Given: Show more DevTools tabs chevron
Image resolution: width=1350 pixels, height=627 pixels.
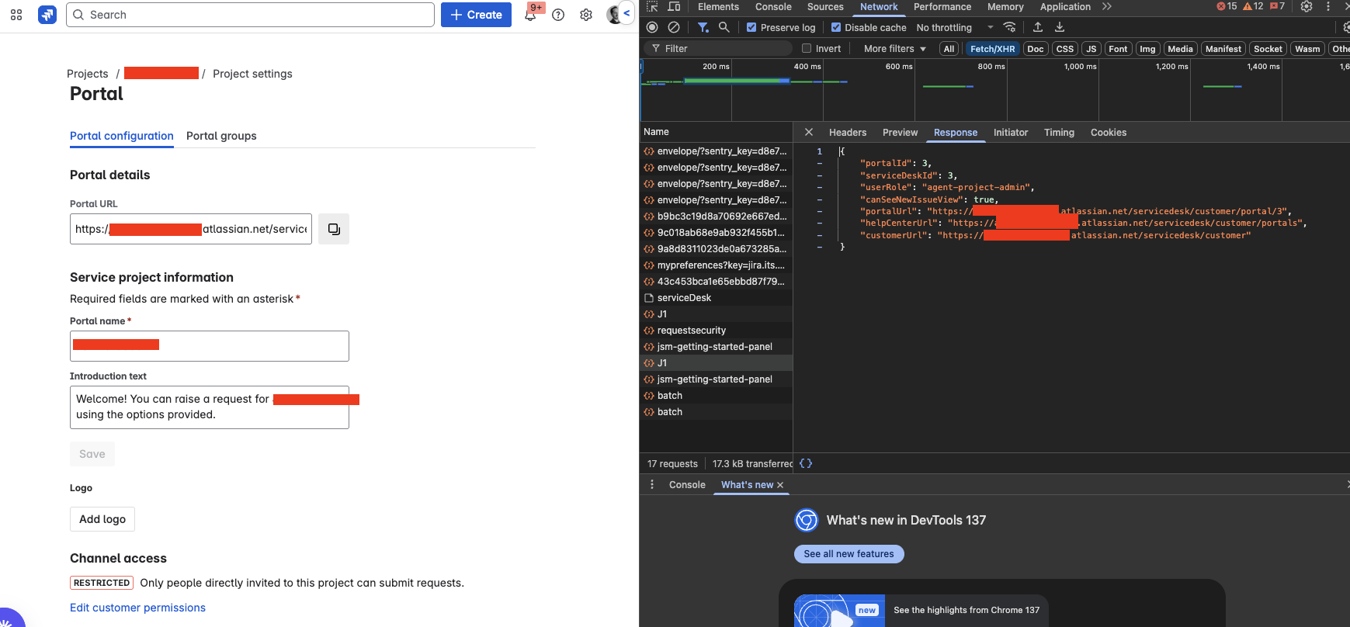Looking at the screenshot, I should point(1107,6).
